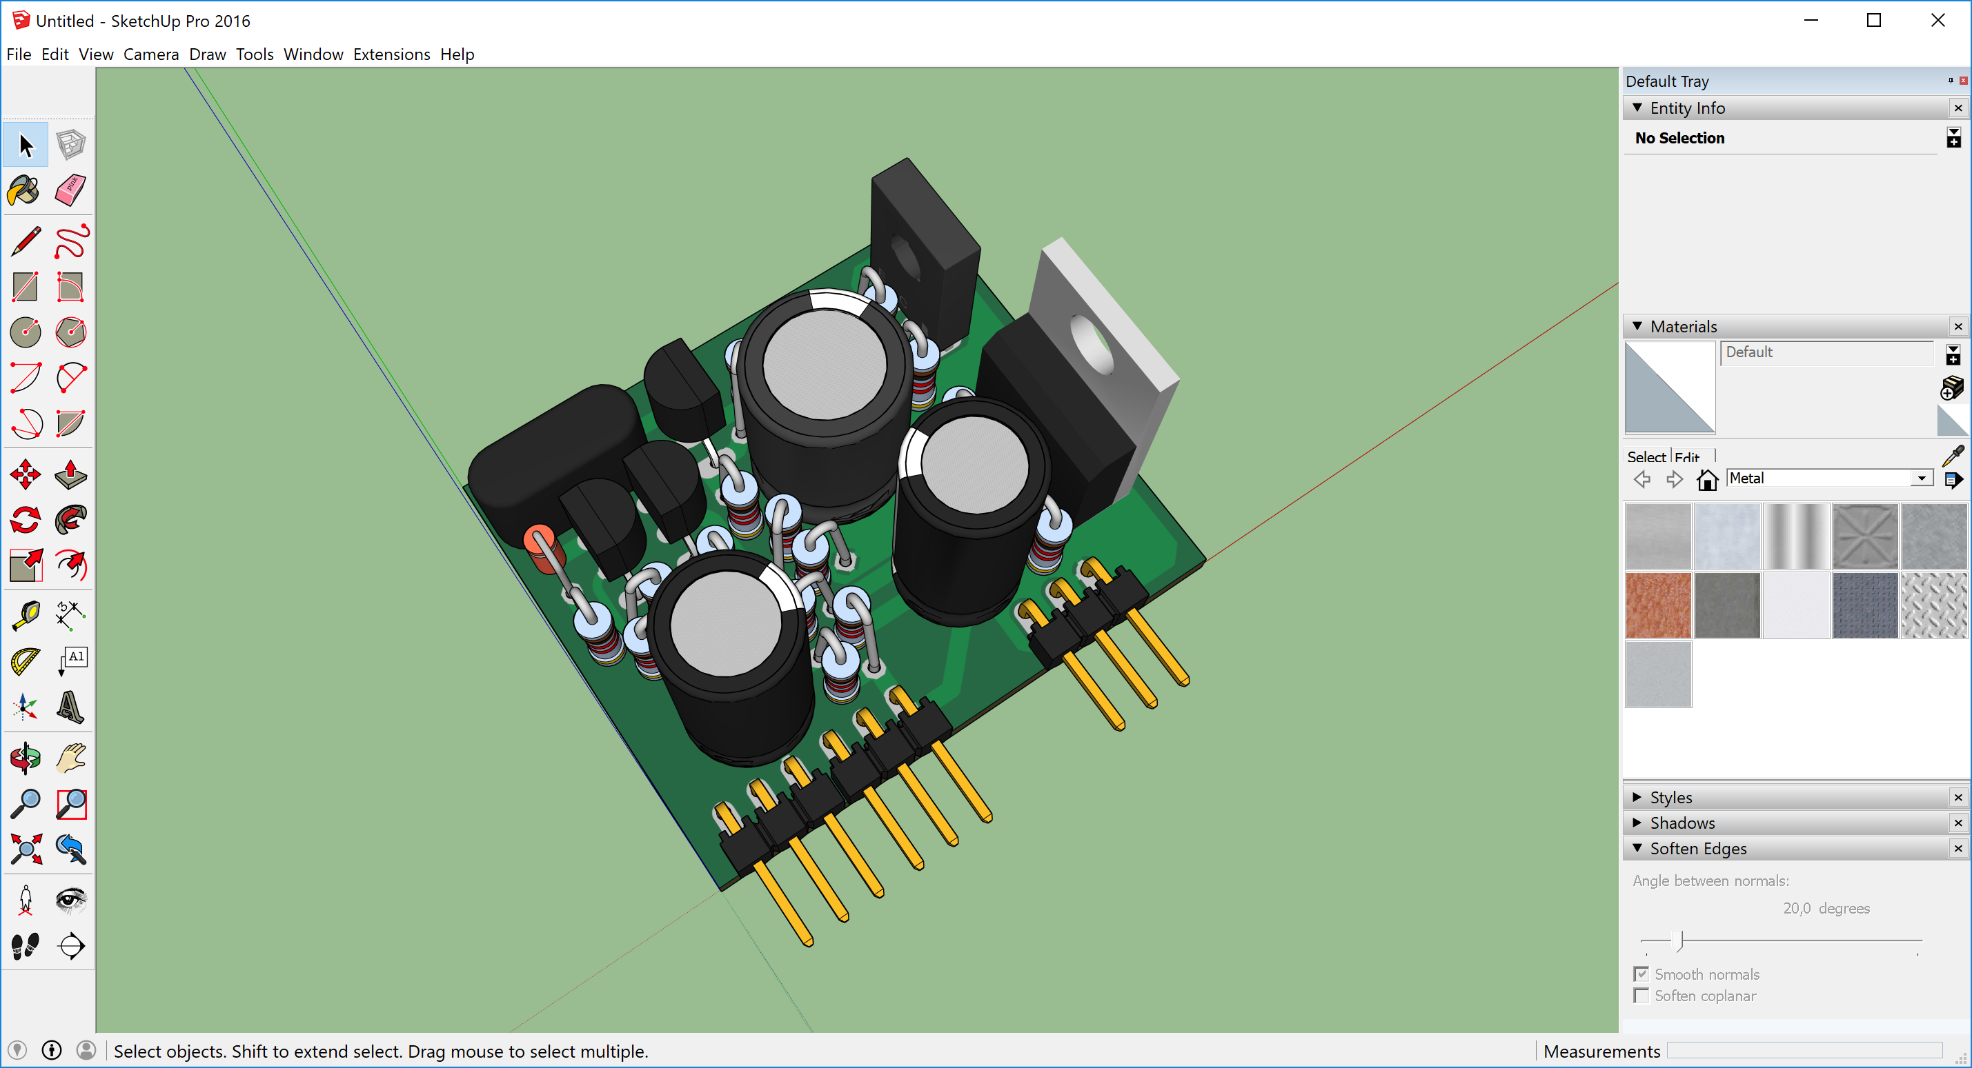Screen dimensions: 1972x1068
Task: Open the Draw menu
Action: click(208, 54)
